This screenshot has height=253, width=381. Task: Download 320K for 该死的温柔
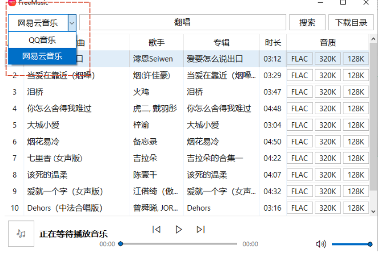coord(328,175)
